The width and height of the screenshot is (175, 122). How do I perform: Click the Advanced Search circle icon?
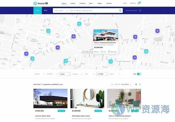[x=140, y=11]
